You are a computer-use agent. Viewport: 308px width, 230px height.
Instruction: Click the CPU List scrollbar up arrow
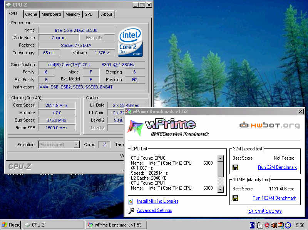pos(221,158)
